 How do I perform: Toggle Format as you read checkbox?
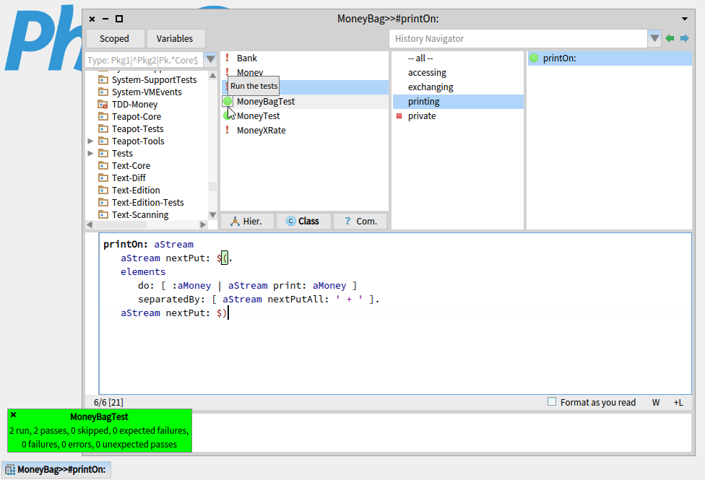pos(552,402)
